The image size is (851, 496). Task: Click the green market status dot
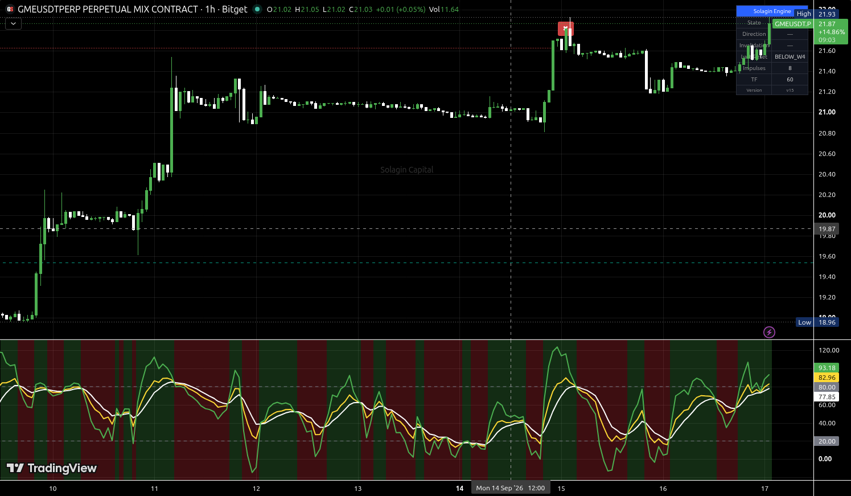[257, 9]
